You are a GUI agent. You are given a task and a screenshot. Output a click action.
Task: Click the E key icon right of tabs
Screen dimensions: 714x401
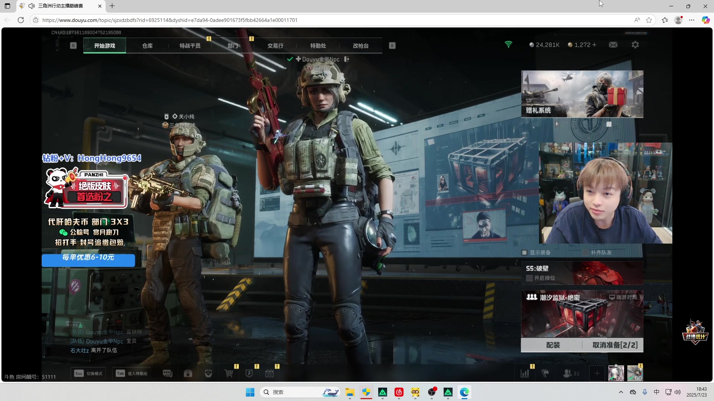392,46
